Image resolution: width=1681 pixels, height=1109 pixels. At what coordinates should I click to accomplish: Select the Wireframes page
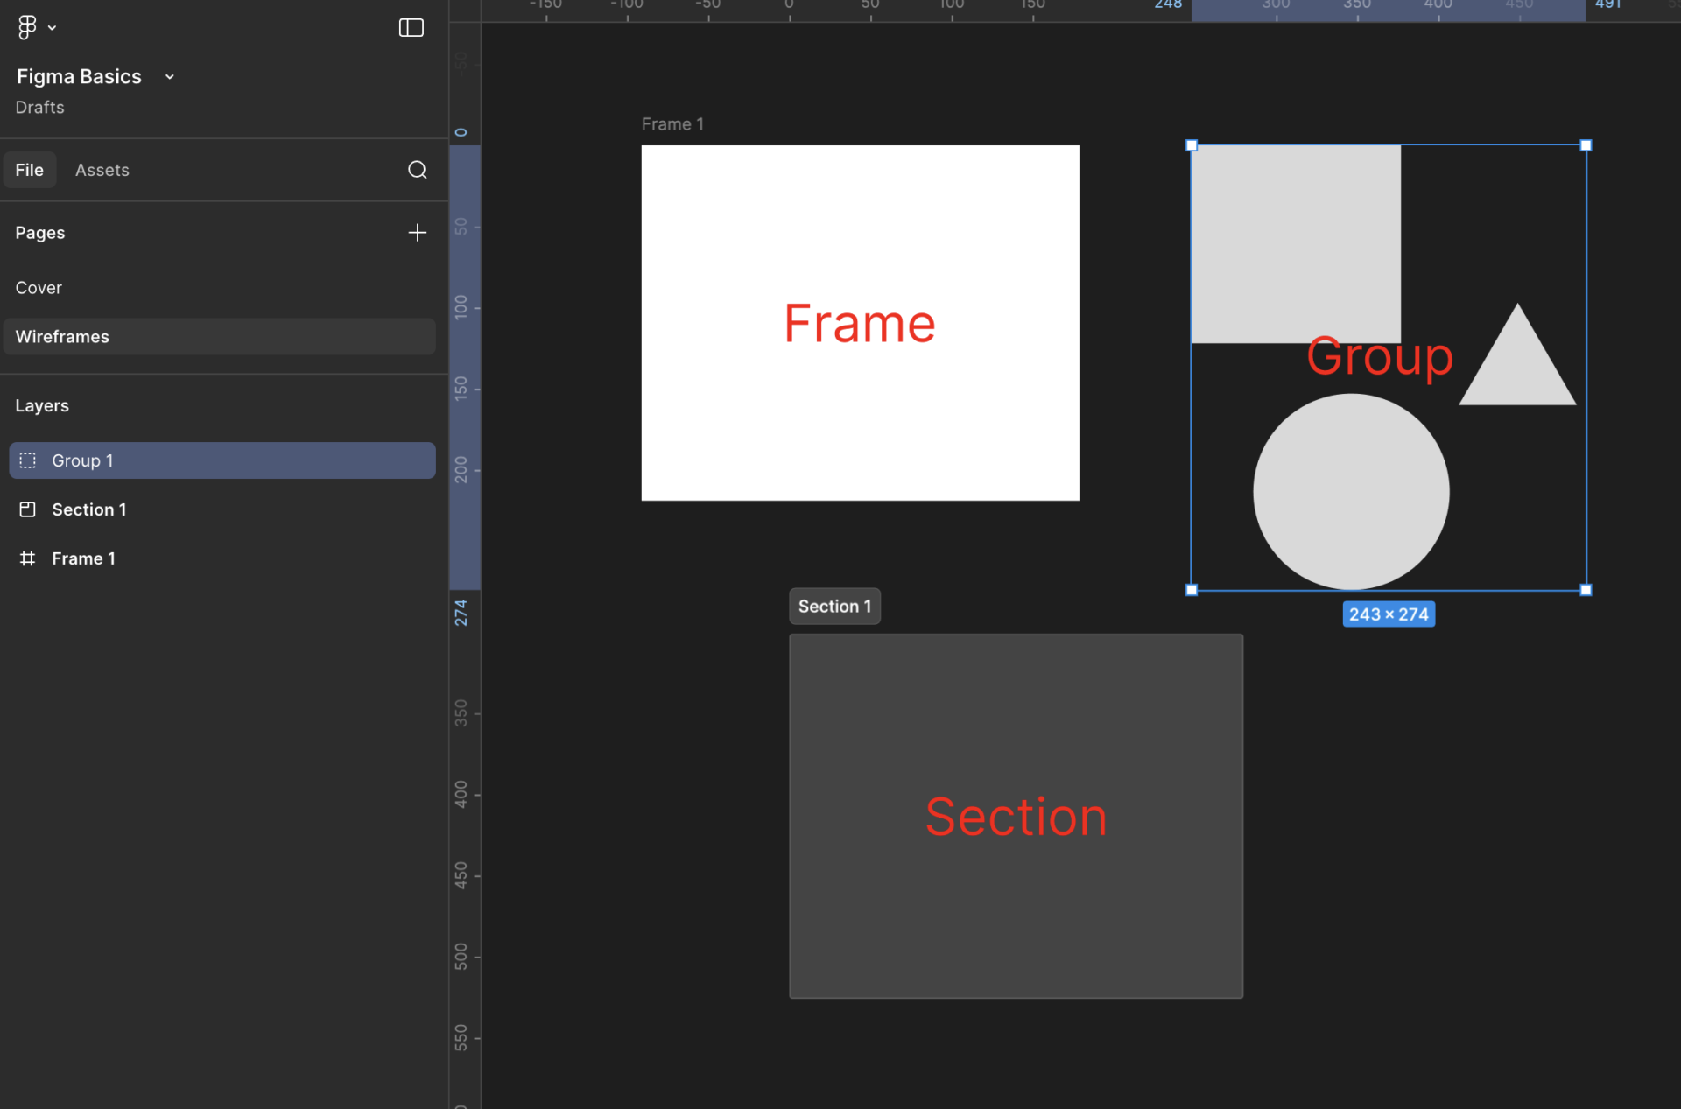pos(62,337)
